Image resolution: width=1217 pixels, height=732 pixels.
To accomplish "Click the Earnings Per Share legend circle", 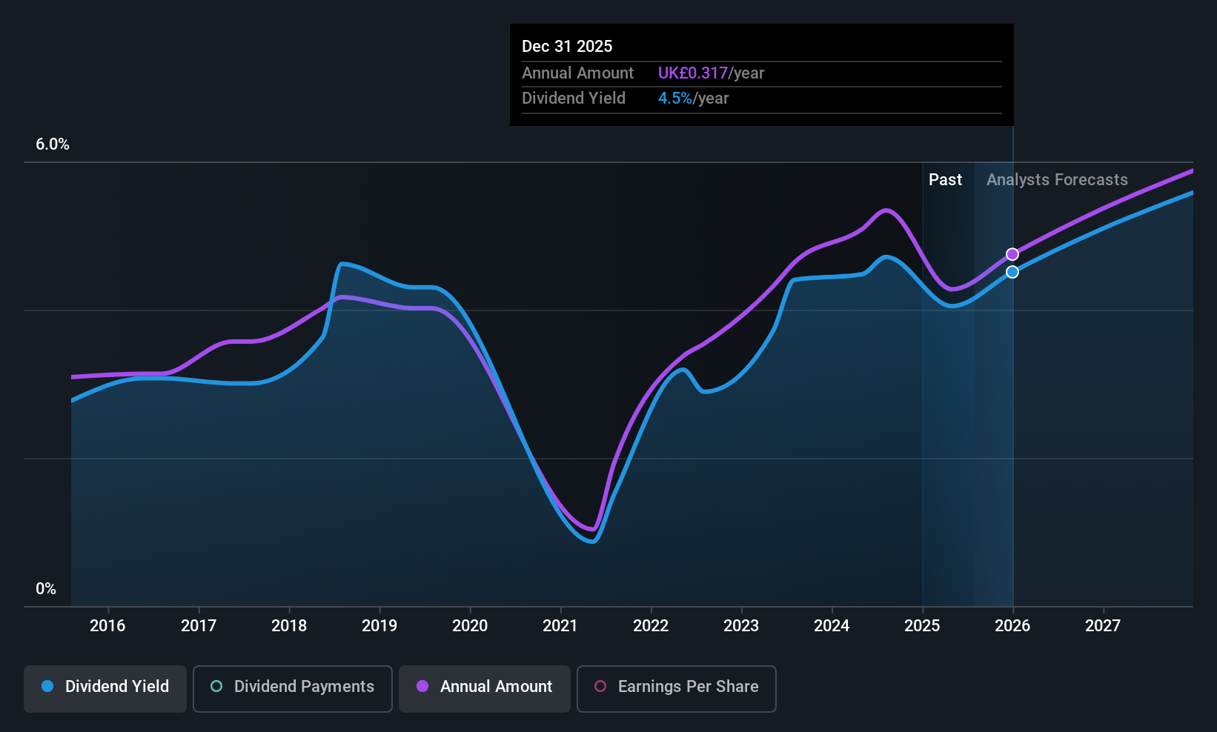I will (x=600, y=686).
